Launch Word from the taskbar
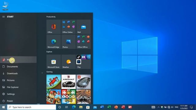Image resolution: width=196 pixels, height=110 pixels. click(x=102, y=107)
